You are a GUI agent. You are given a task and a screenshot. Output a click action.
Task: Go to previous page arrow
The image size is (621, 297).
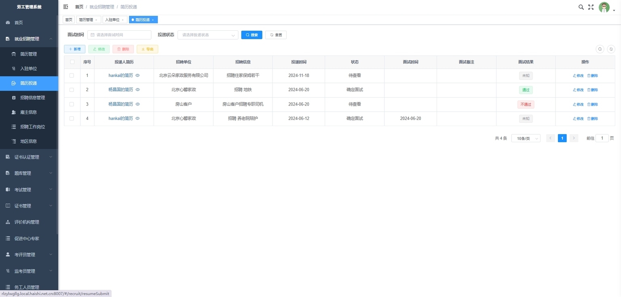550,138
